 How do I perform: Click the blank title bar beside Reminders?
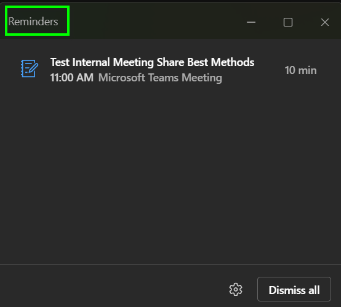pos(152,22)
